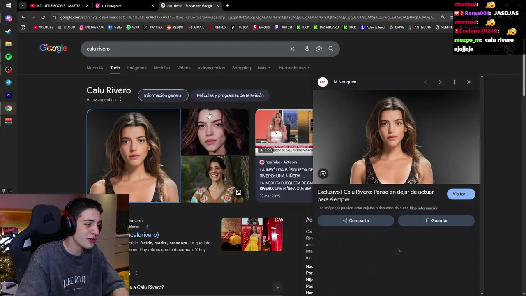Open the apps grid in bookmarks bar

[x=23, y=28]
